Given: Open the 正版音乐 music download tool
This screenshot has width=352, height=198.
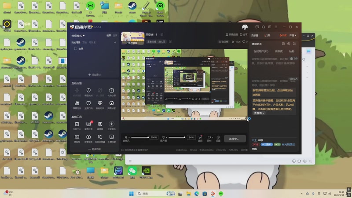Looking at the screenshot, I should click(x=111, y=126).
